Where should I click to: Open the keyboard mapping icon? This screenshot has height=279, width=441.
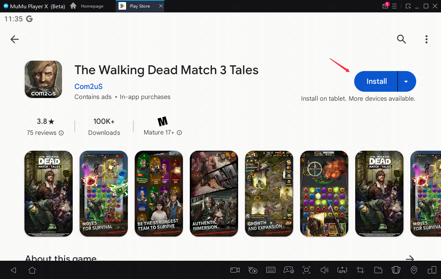coord(270,270)
